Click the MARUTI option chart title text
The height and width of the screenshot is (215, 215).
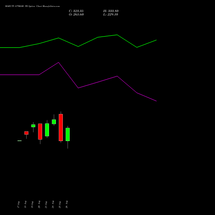pyautogui.click(x=32, y=6)
